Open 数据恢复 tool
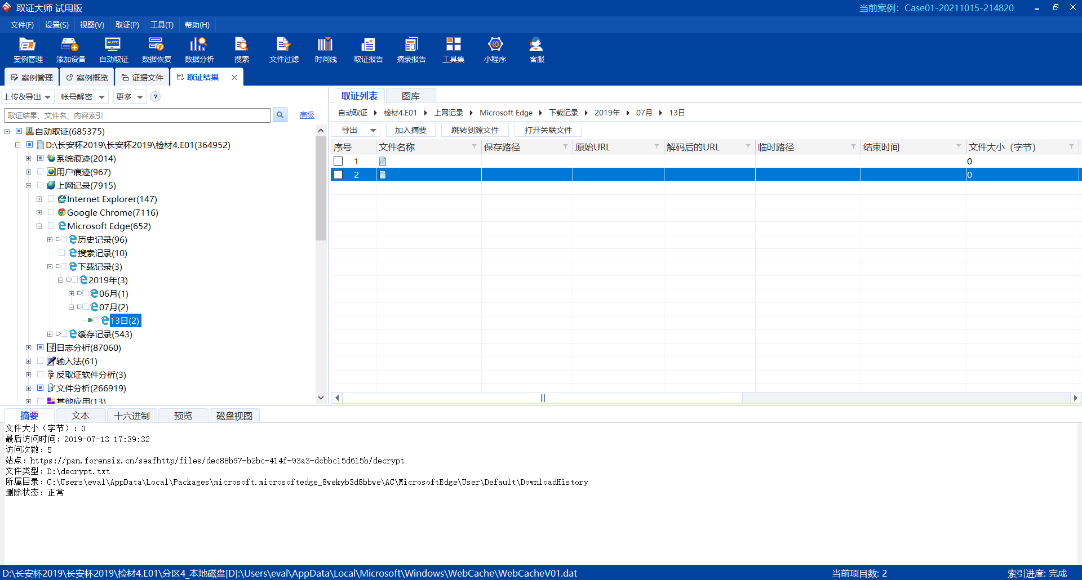The width and height of the screenshot is (1082, 580). point(156,50)
